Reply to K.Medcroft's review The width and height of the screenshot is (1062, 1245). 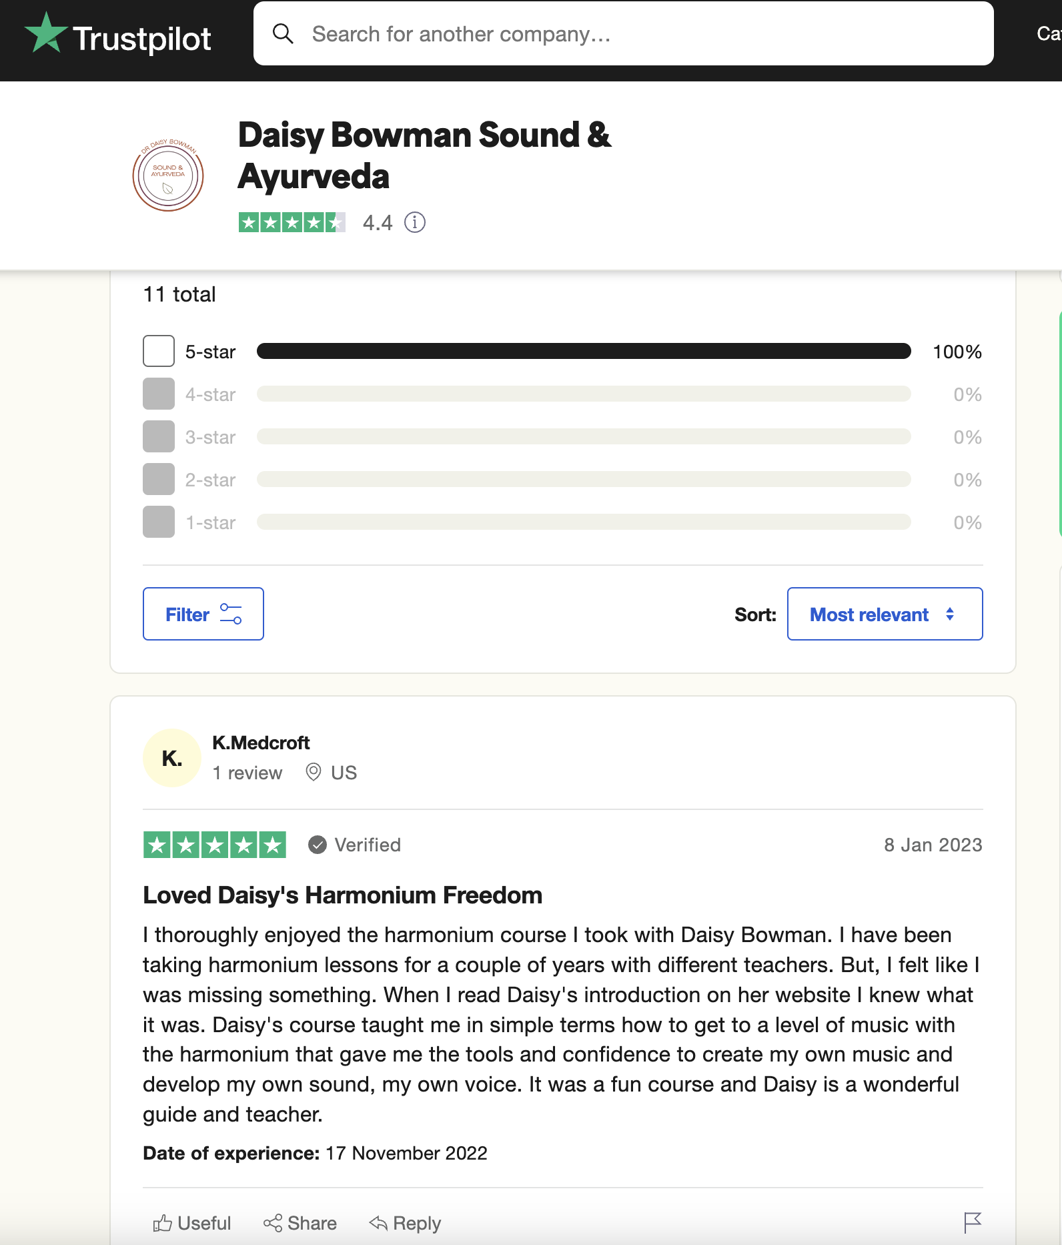(x=406, y=1223)
